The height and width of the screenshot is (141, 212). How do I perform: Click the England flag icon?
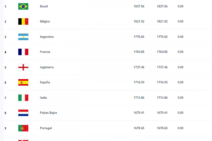23,67
